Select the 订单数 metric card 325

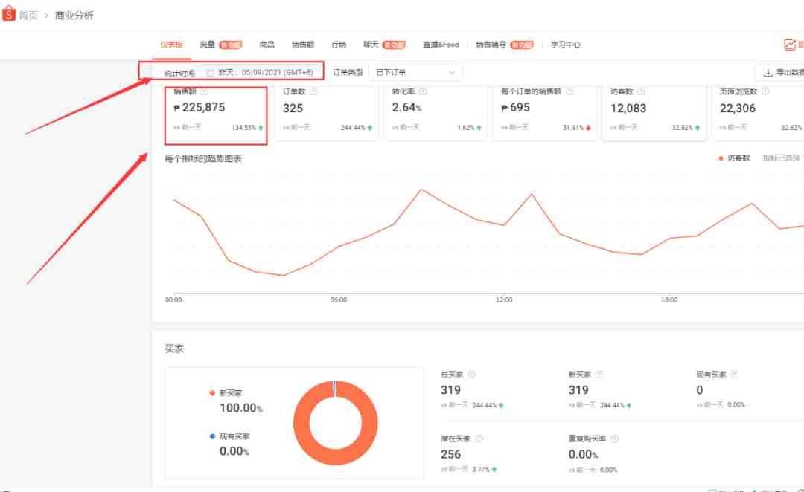[326, 113]
